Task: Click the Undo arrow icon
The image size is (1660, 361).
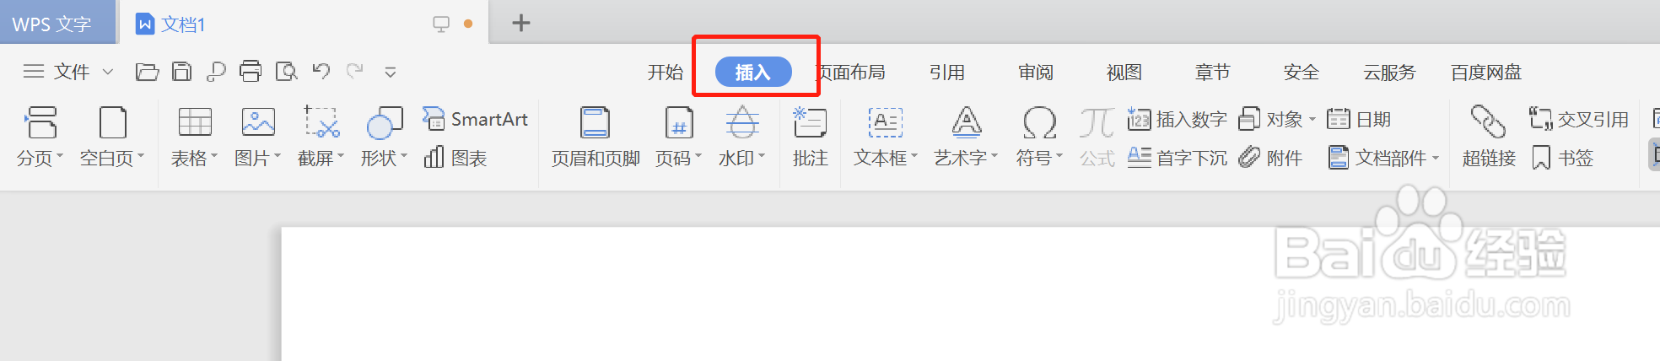Action: point(321,72)
